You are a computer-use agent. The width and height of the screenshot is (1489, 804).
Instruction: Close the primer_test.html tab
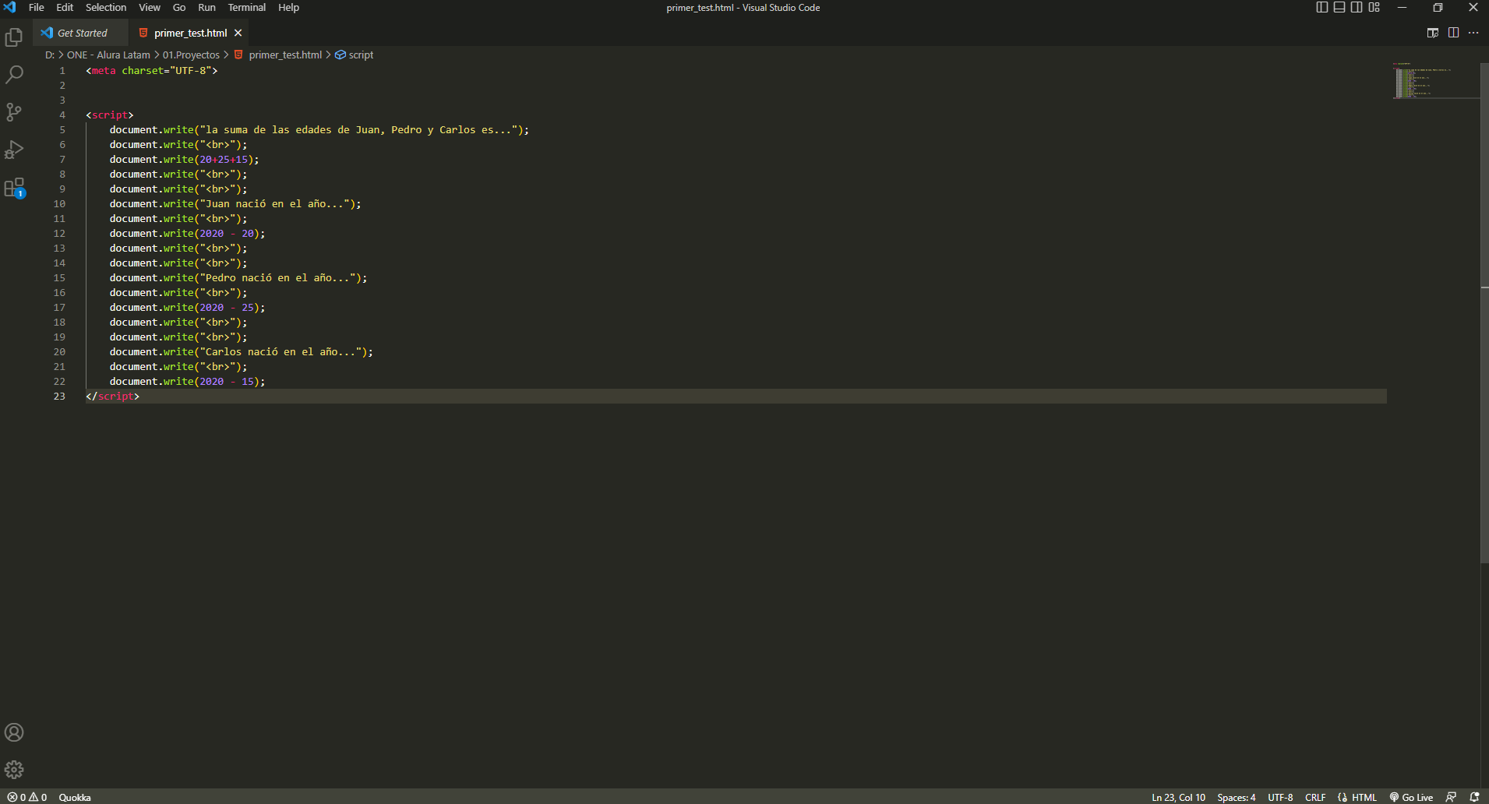point(238,33)
